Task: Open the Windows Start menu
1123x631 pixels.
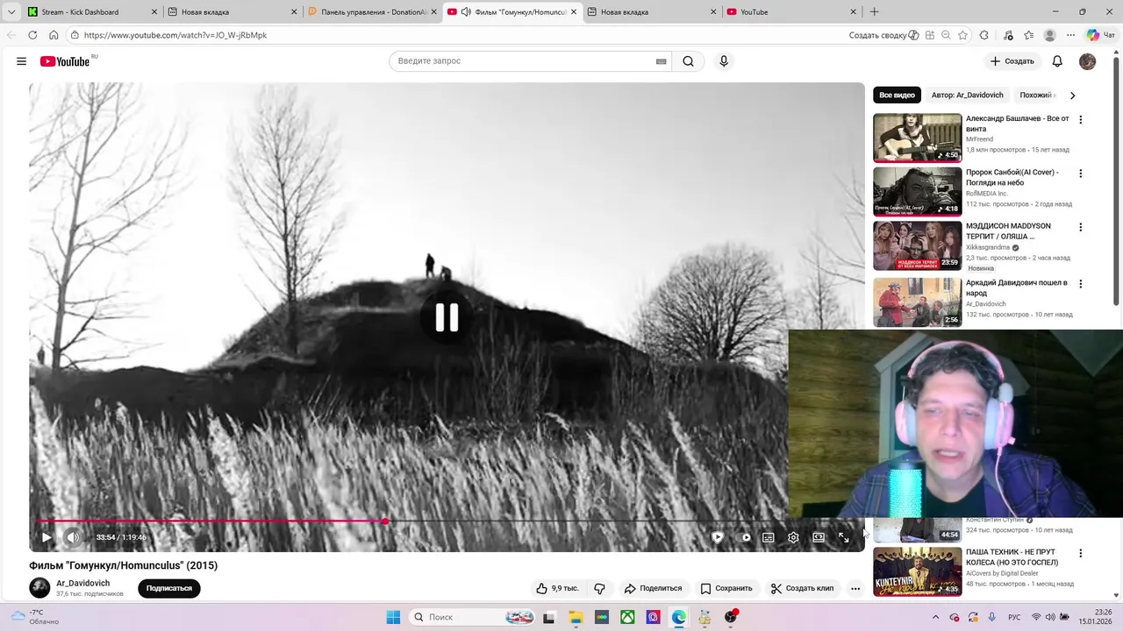Action: [x=393, y=617]
